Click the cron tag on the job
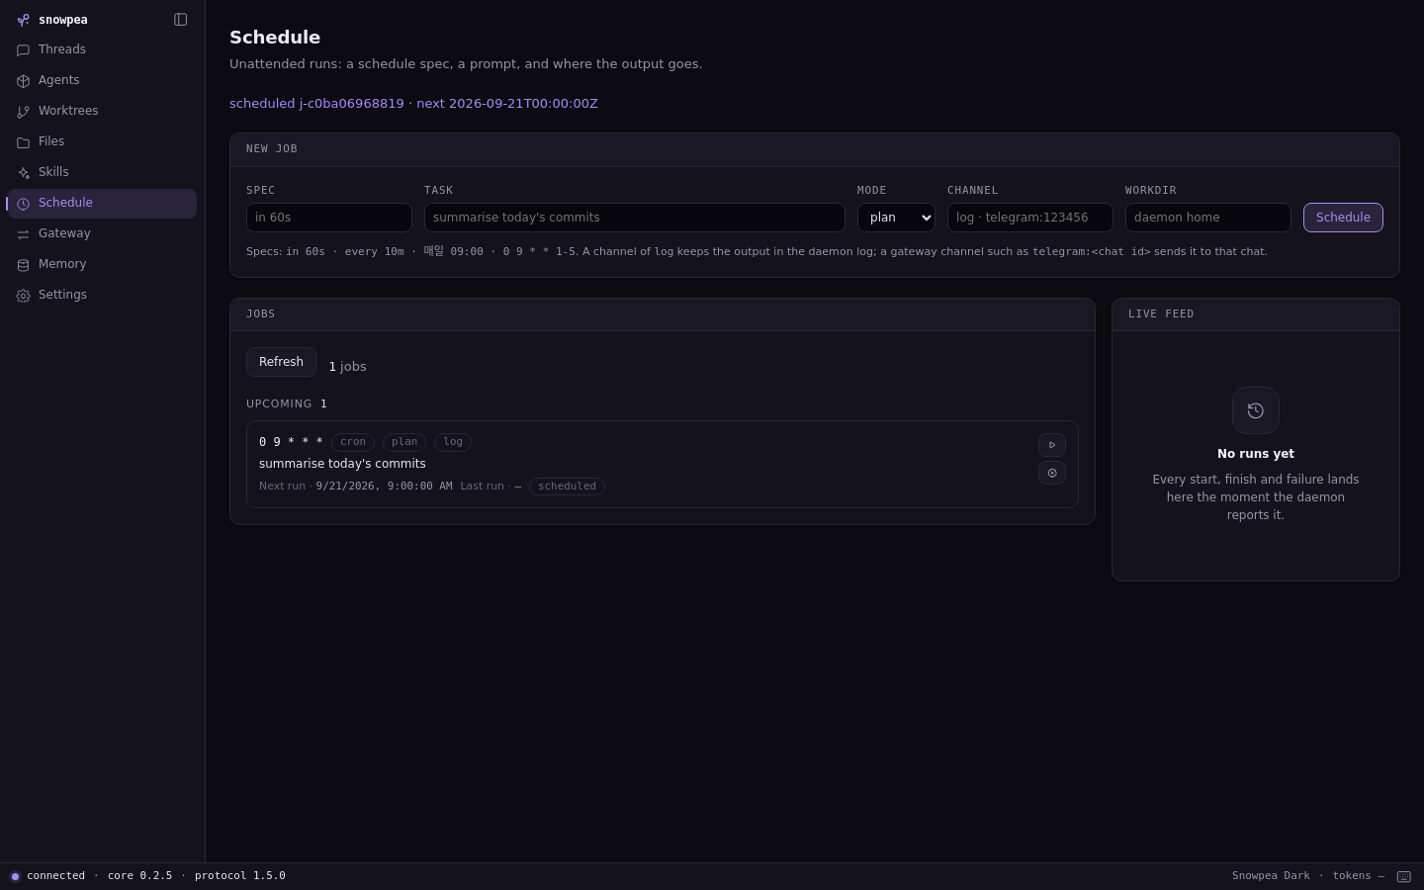This screenshot has height=890, width=1424. [353, 442]
